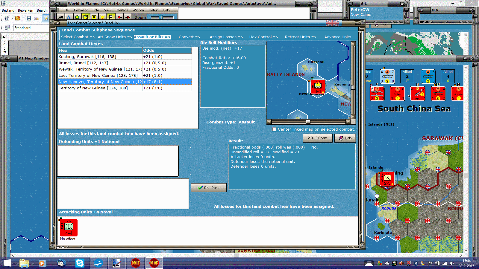The image size is (479, 269).
Task: Click the Att Snow Units subphase step
Action: [x=115, y=37]
